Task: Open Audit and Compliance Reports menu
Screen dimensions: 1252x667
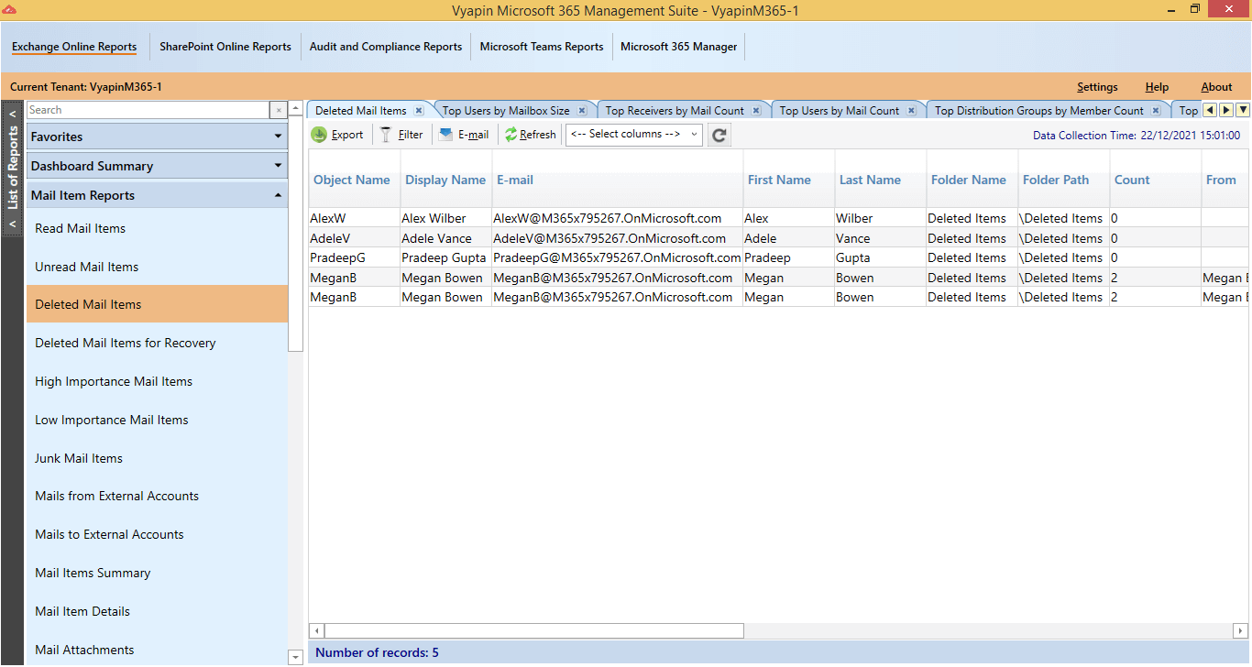Action: point(386,47)
